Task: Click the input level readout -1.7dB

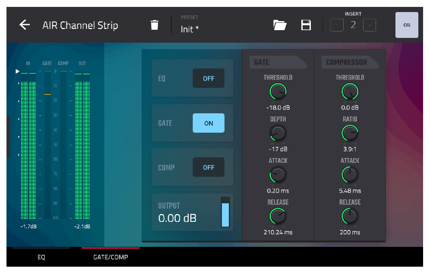Action: [x=28, y=226]
